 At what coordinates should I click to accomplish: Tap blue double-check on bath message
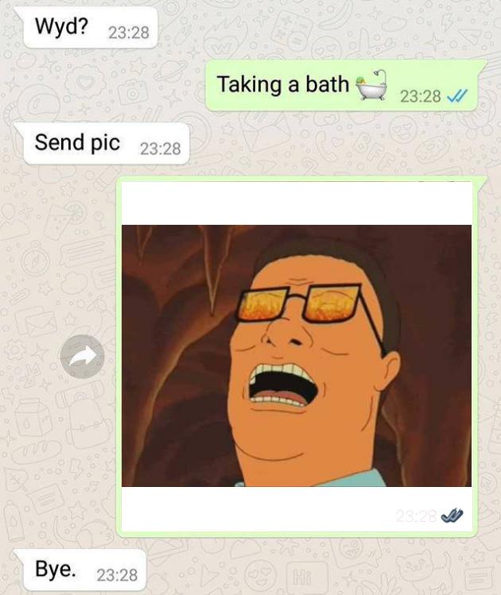457,96
